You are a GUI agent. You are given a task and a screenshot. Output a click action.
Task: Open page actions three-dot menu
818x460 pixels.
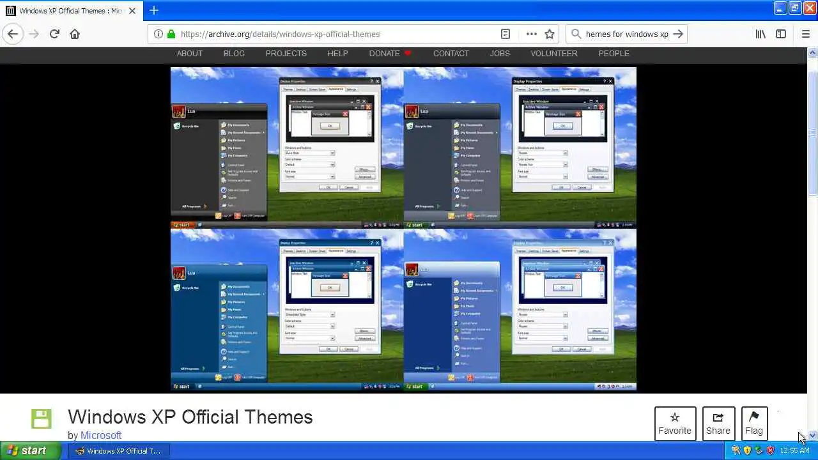pyautogui.click(x=532, y=34)
